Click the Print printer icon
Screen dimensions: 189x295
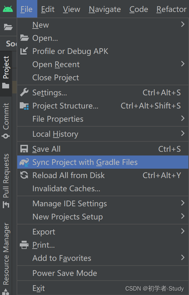[x=24, y=245]
